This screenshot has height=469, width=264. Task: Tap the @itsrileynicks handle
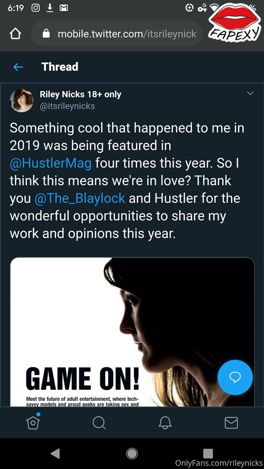[67, 106]
